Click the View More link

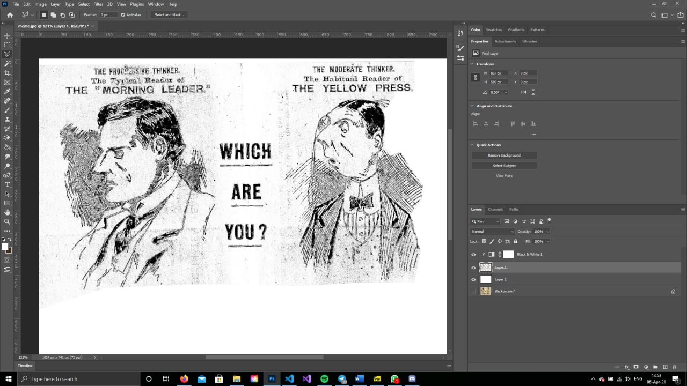[504, 176]
